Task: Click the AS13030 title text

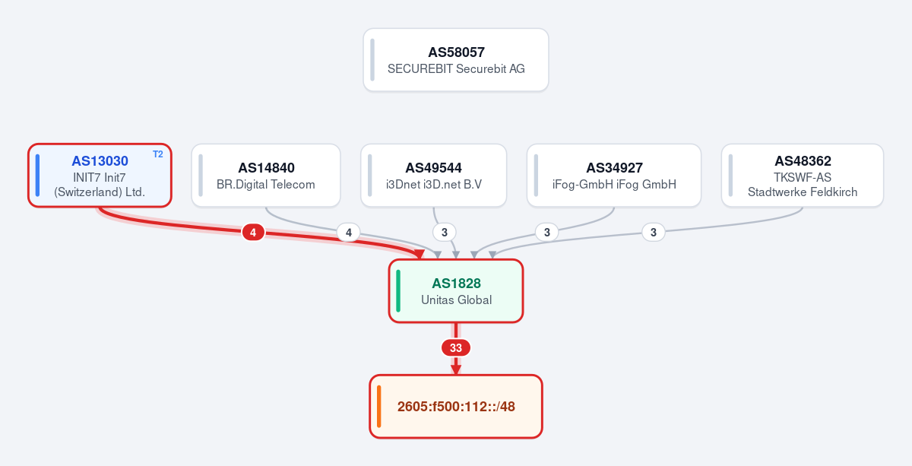Action: [x=100, y=161]
